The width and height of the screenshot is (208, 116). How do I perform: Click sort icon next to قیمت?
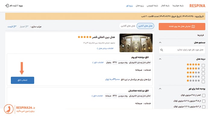point(15,27)
